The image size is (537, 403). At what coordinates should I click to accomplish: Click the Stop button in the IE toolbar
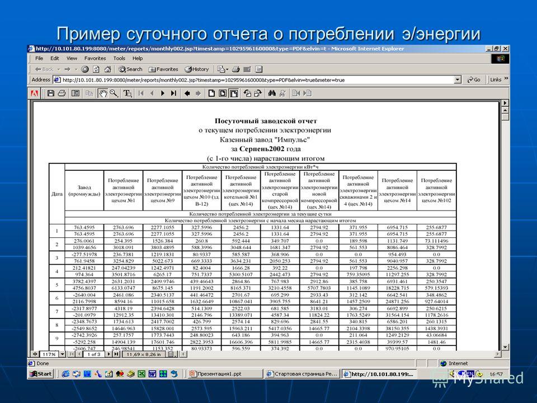[85, 69]
